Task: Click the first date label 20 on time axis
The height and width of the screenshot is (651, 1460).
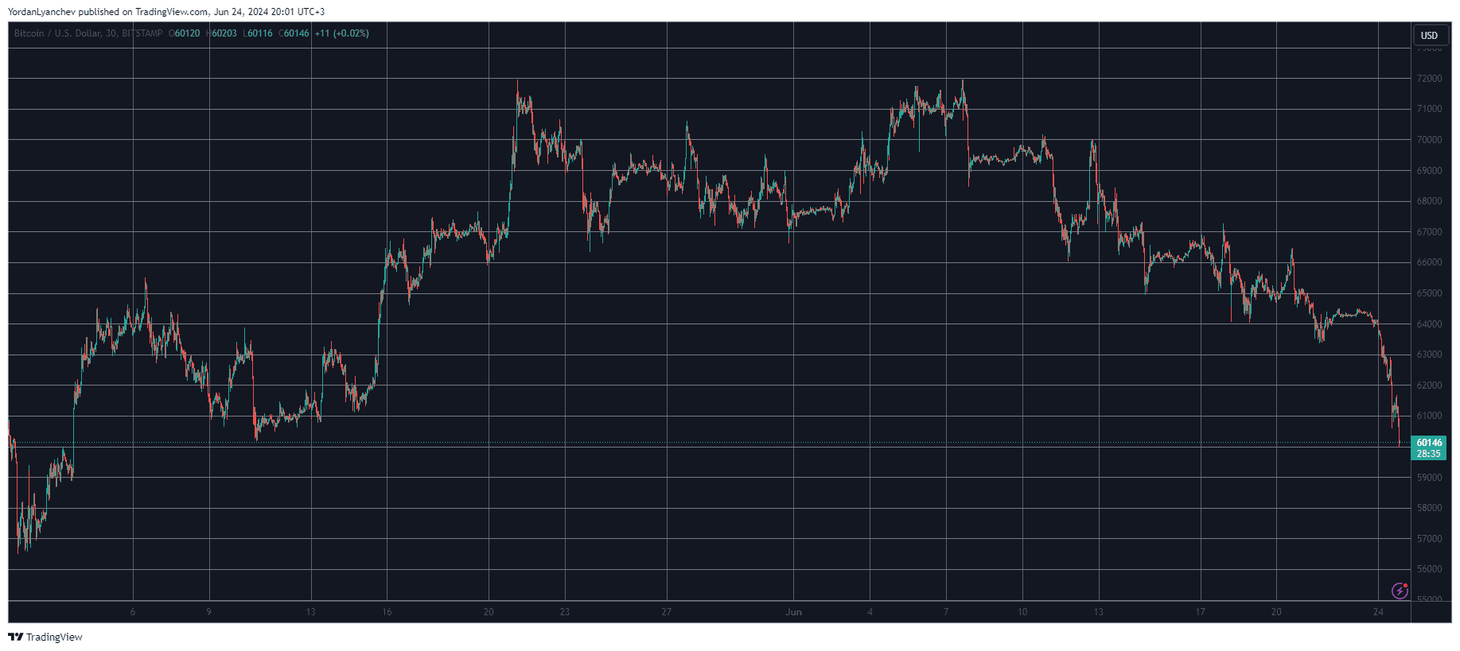Action: 489,612
